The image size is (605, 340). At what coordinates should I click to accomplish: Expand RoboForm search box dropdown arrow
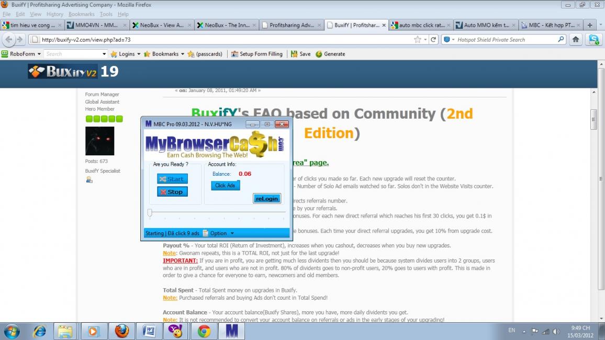(104, 54)
